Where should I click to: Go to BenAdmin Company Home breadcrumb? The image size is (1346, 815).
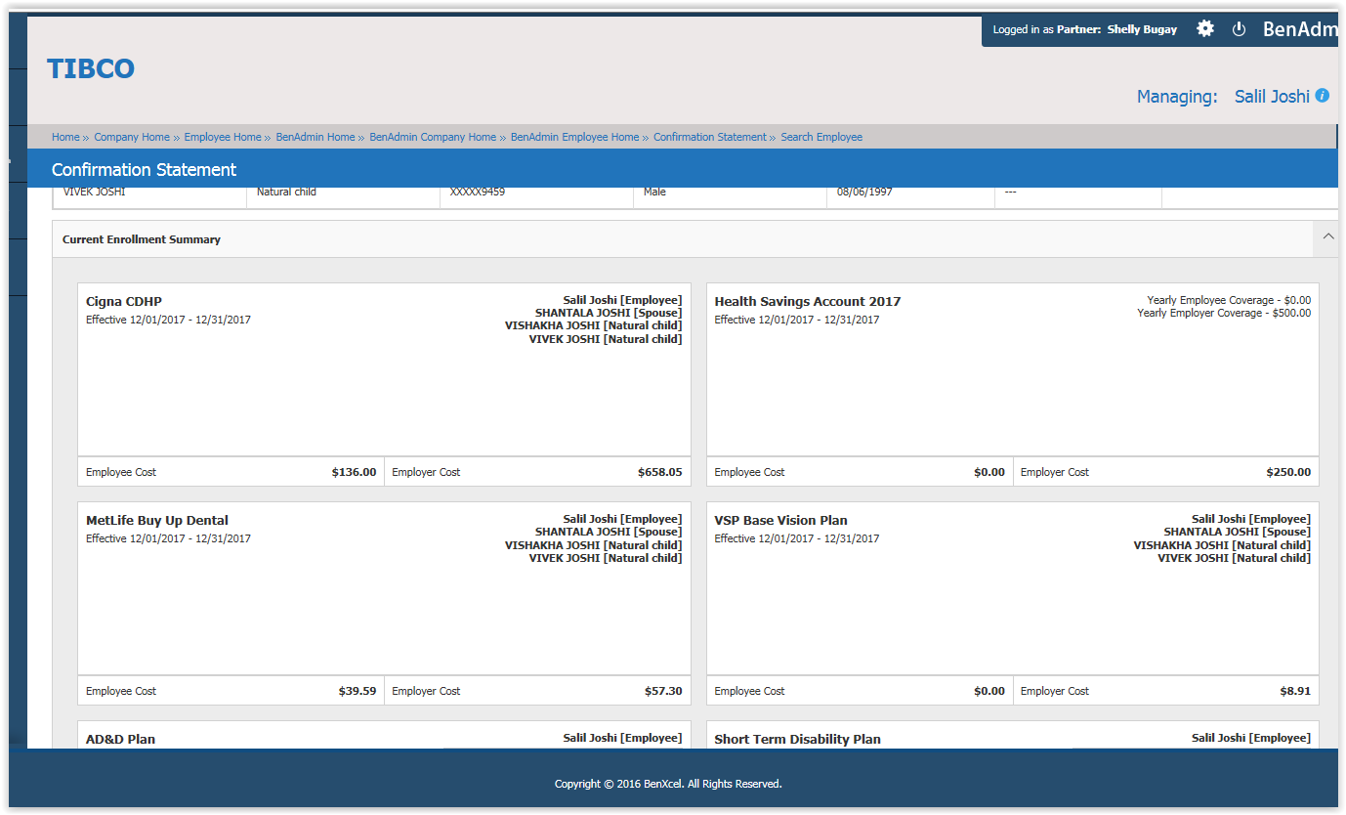[433, 137]
